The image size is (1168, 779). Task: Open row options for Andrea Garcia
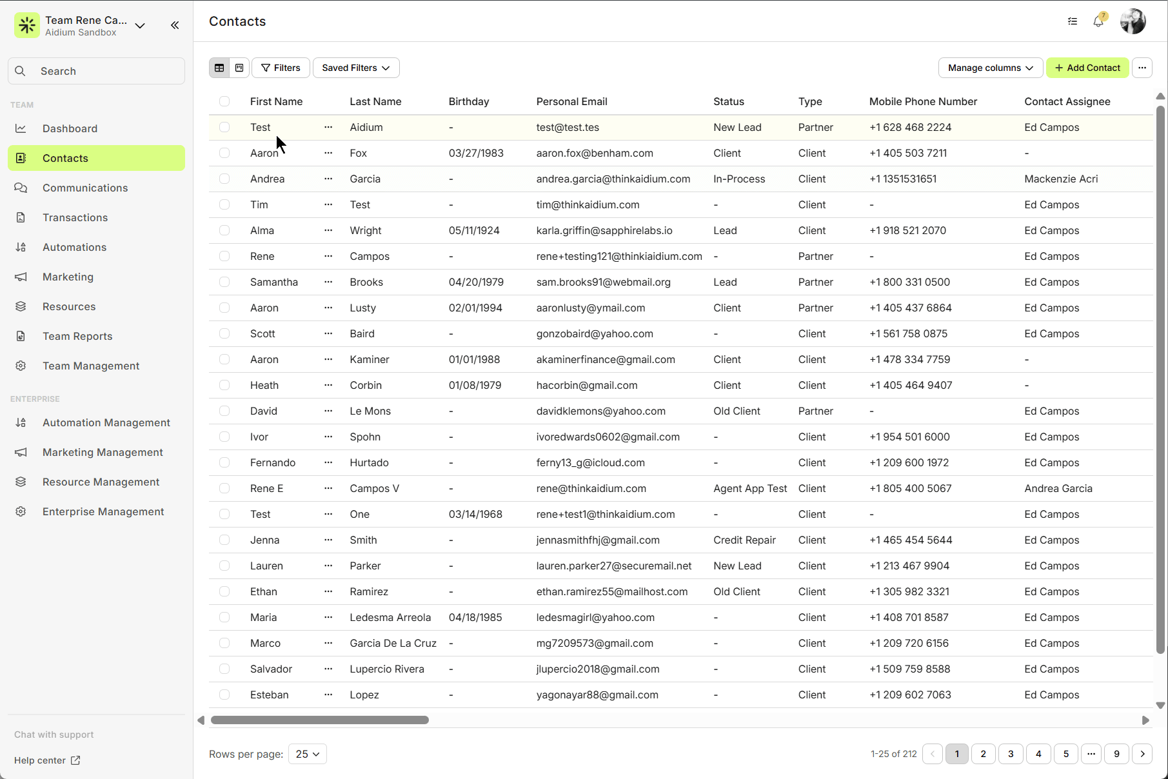point(328,179)
